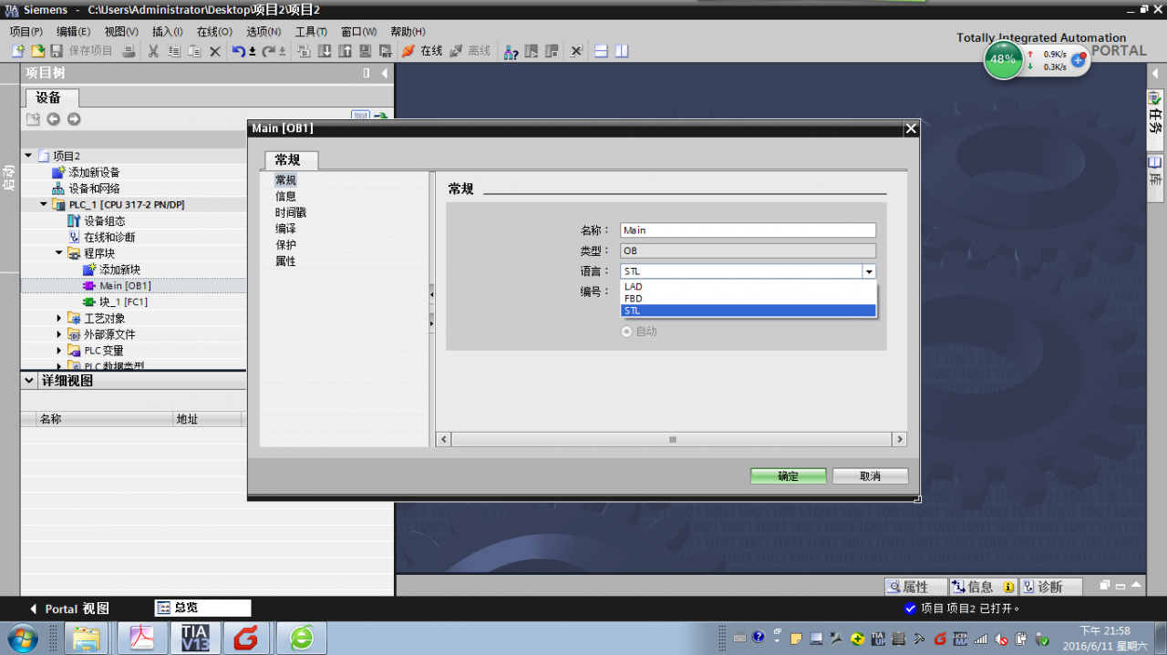Click the 在线 go online button

coord(422,51)
